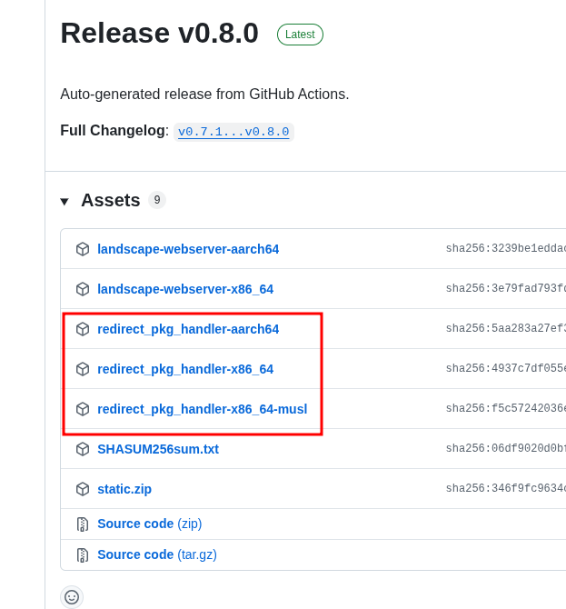Download Source code (tar.gz) archive
The image size is (566, 609).
156,554
